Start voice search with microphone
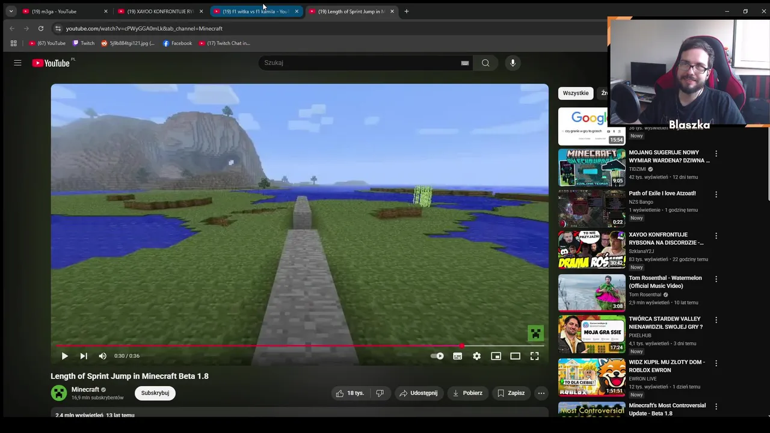 coord(513,63)
